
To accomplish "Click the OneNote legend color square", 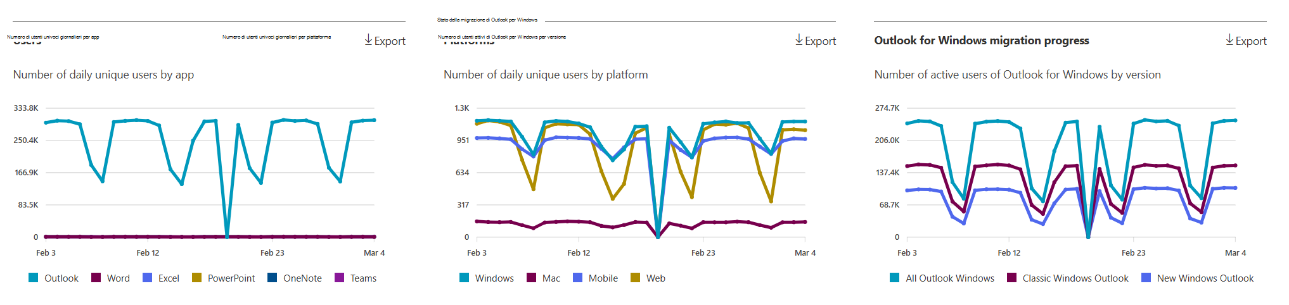I will click(x=273, y=278).
